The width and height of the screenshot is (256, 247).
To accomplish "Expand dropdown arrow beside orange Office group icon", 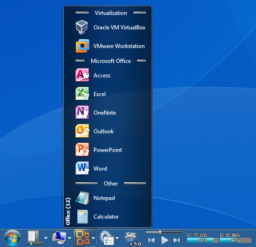I will 94,238.
